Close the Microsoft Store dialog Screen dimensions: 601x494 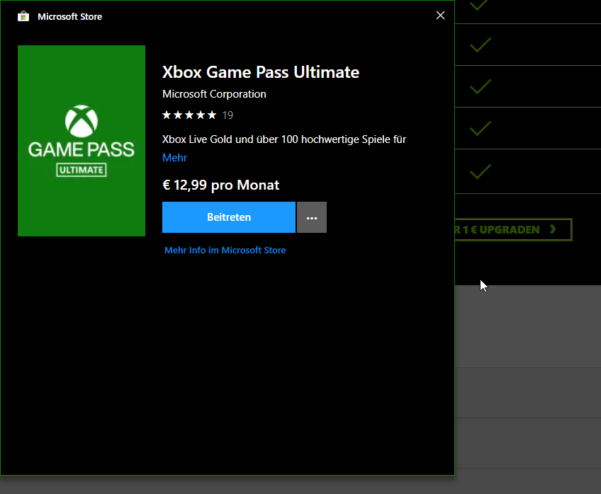coord(440,16)
